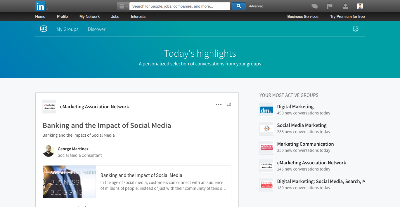Click 245 new conversations today
Image resolution: width=400 pixels, height=207 pixels.
tap(304, 169)
